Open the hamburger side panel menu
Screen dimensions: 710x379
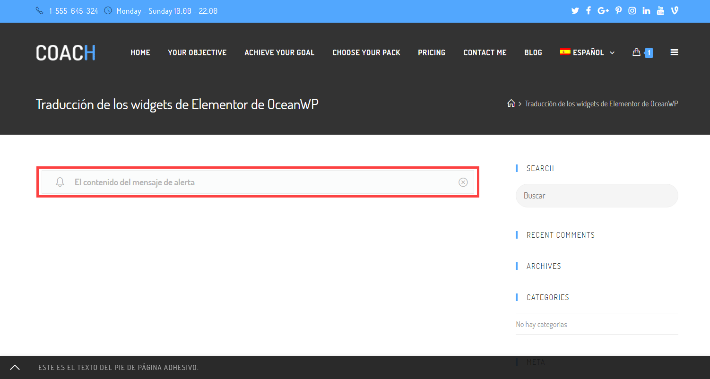pos(675,52)
